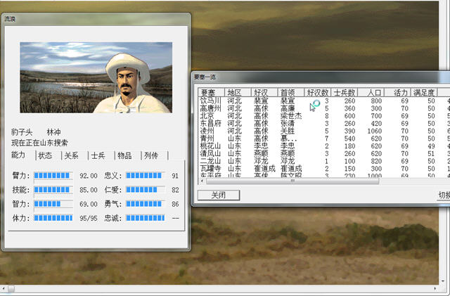Click the 忠诚 stat bar
This screenshot has height=296, width=450.
coord(146,218)
